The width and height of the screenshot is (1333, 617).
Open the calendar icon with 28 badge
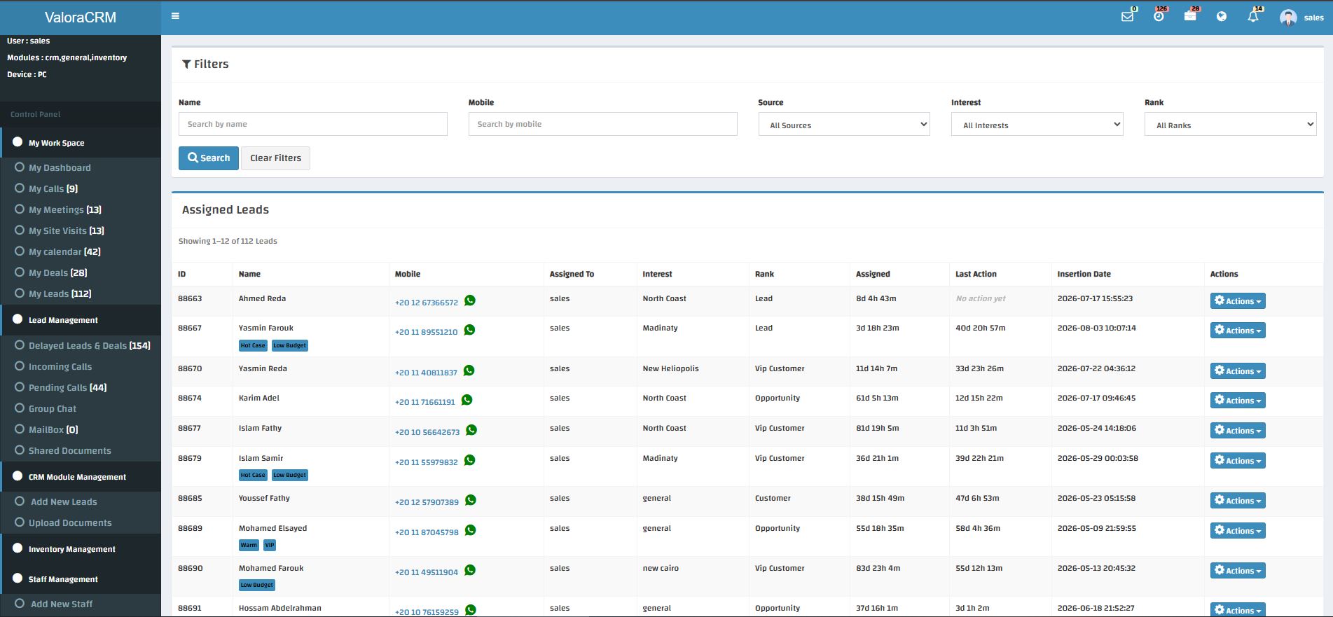pos(1190,16)
